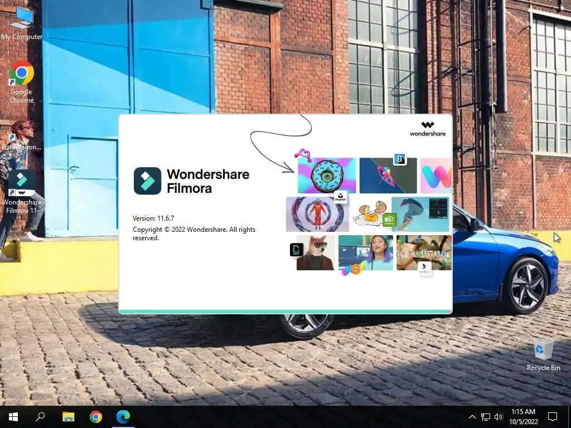Show hidden system tray icons

pos(472,417)
